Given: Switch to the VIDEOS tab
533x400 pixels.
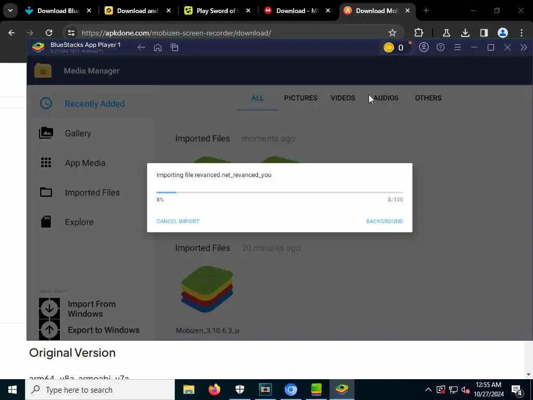Looking at the screenshot, I should point(342,98).
